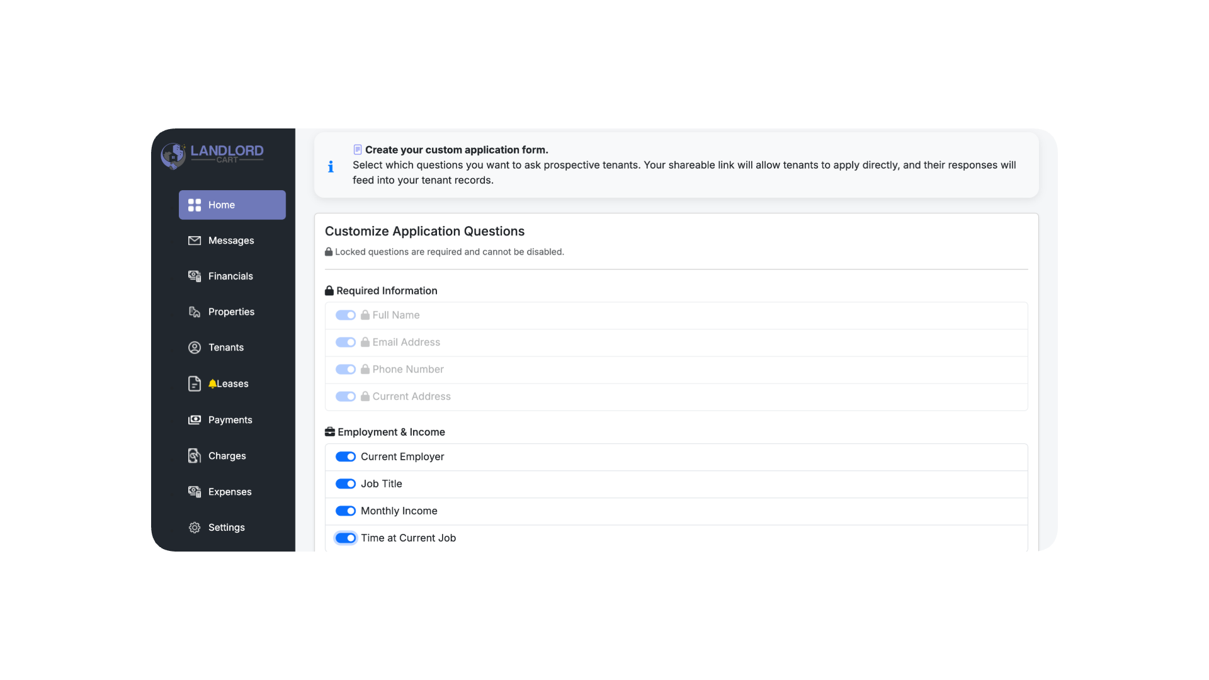Screen dimensions: 1209x680
Task: Select Messages in the navigation menu
Action: click(230, 241)
